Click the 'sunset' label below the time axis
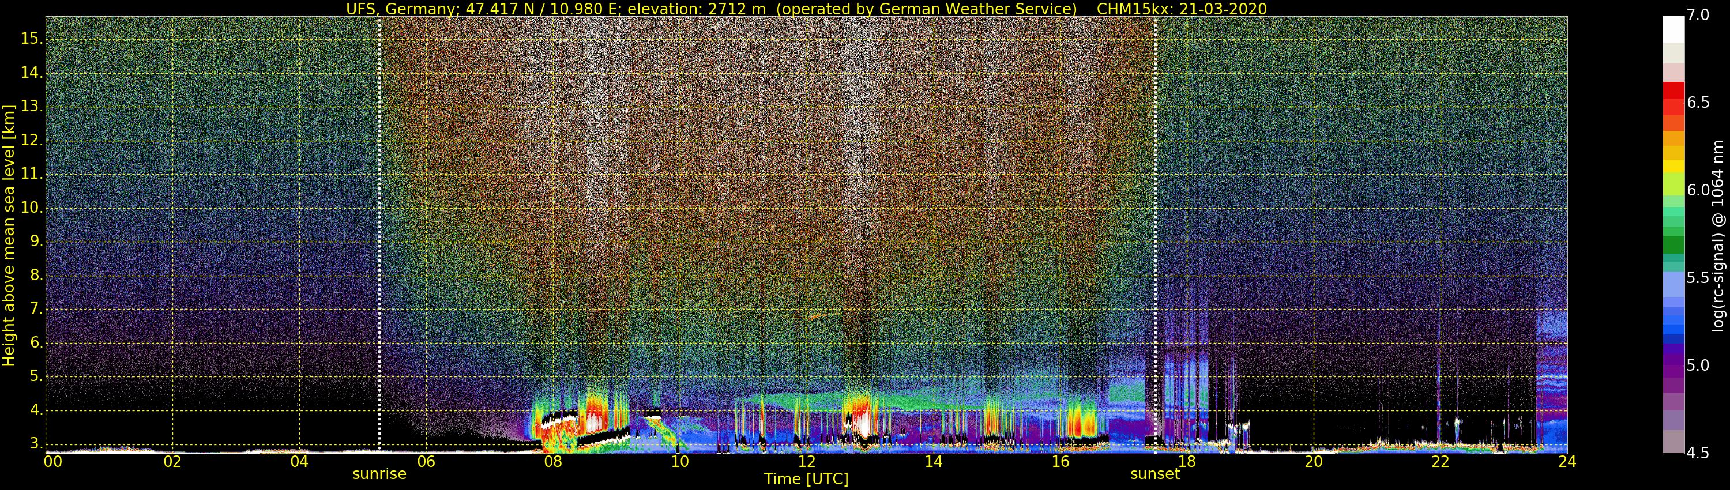This screenshot has width=1730, height=490. point(1154,474)
